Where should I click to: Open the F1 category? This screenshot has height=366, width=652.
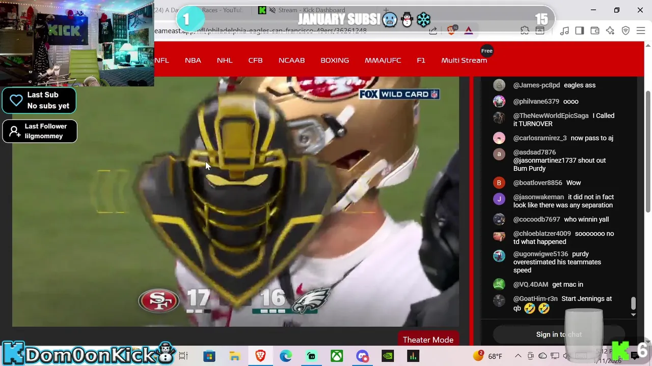click(x=421, y=60)
